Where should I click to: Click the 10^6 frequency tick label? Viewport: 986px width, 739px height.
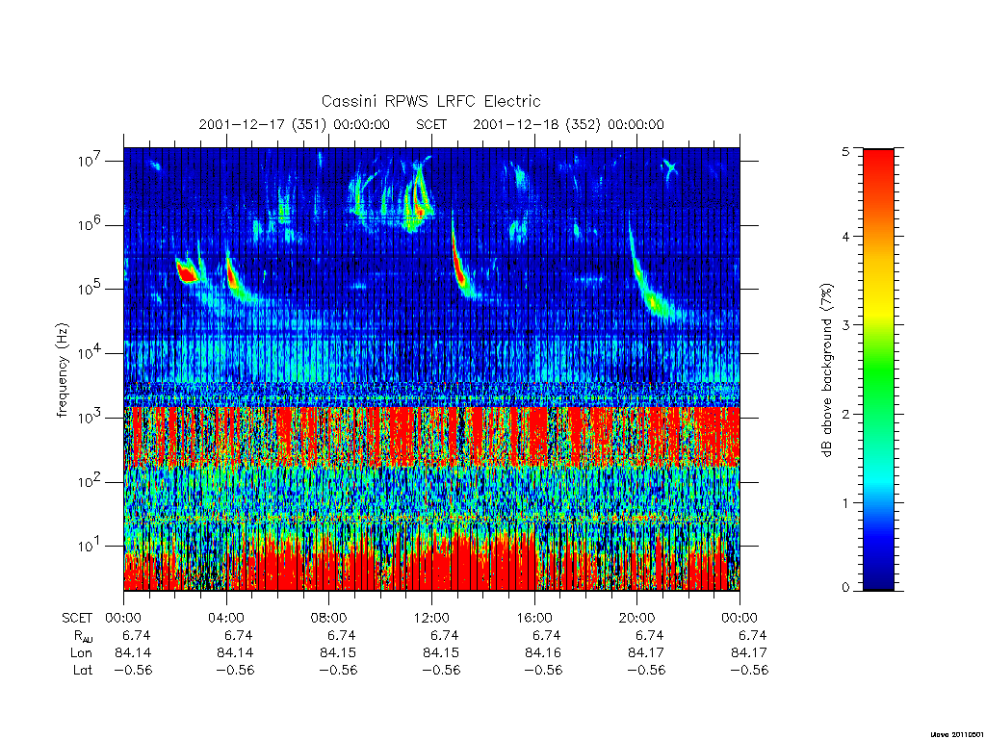tap(91, 224)
